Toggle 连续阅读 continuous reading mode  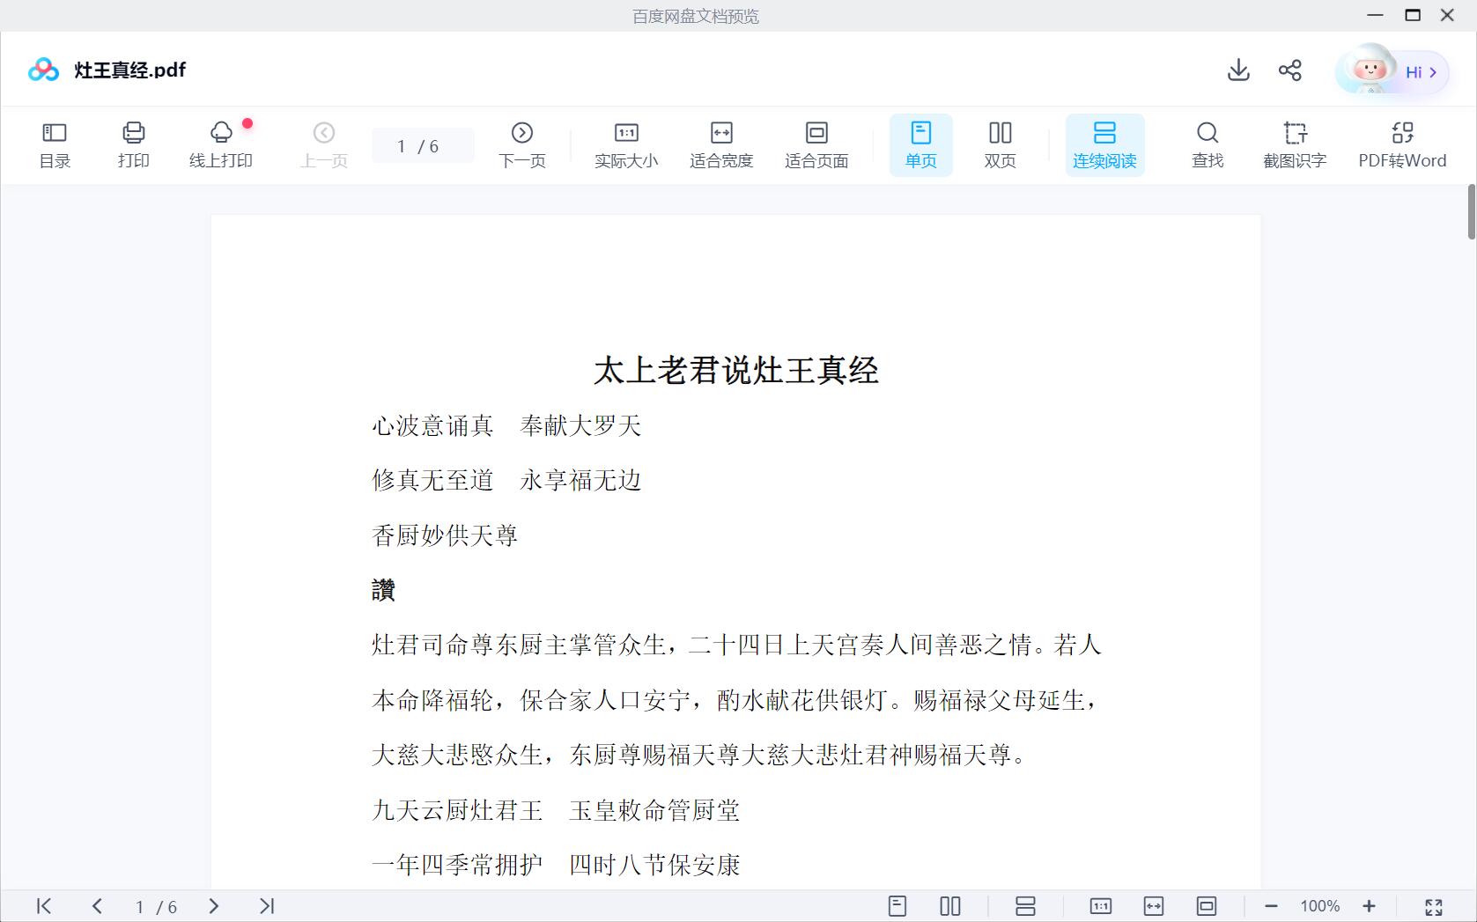[x=1104, y=145]
